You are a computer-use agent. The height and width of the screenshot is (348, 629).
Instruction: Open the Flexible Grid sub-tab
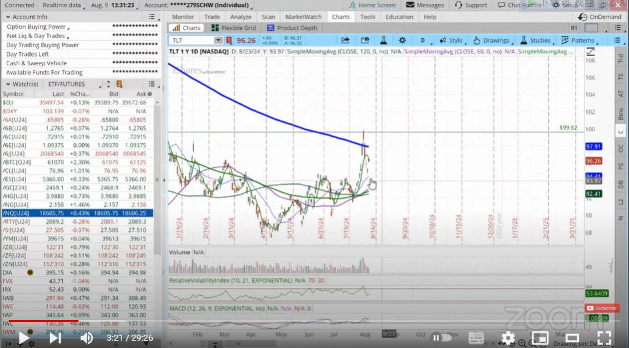click(233, 28)
